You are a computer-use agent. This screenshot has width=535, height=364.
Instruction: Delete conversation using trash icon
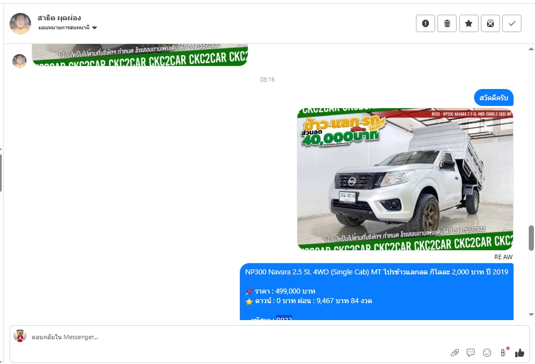(x=447, y=24)
